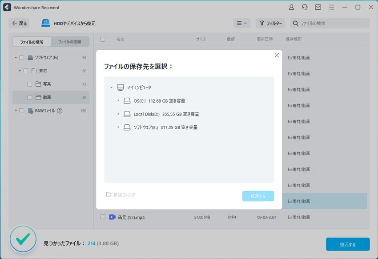Click 復元する button in the dialog

[x=258, y=196]
